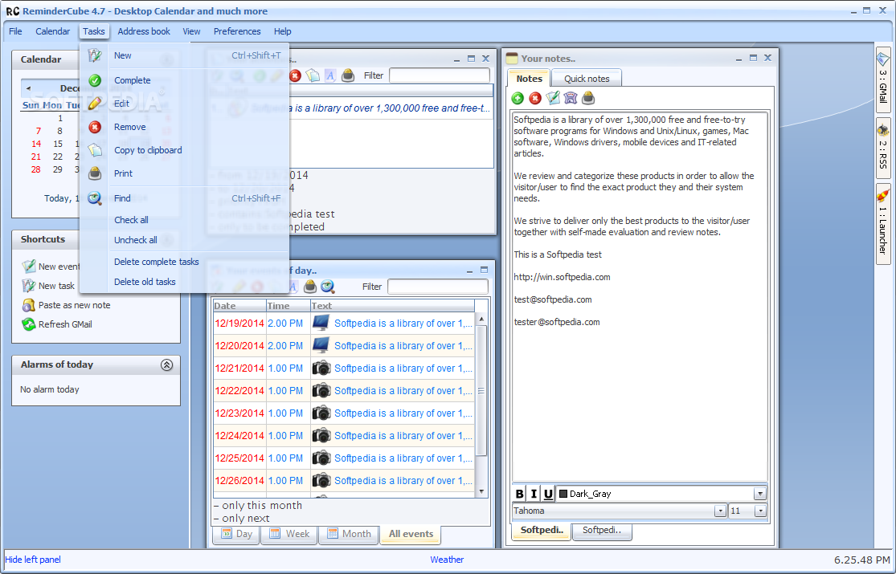Open the 2: RSS side panel
896x574 pixels.
coord(883,148)
